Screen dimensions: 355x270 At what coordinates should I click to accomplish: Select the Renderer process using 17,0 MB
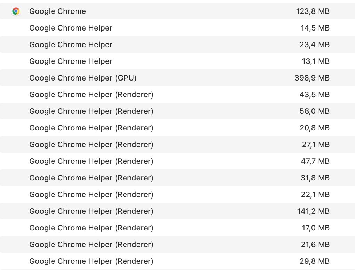(x=91, y=228)
